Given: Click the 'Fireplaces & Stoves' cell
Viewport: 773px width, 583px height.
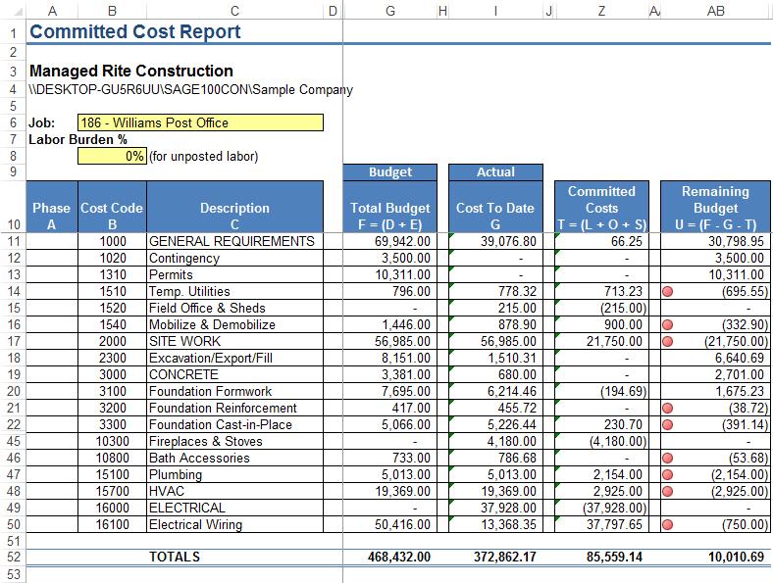Looking at the screenshot, I should click(234, 441).
